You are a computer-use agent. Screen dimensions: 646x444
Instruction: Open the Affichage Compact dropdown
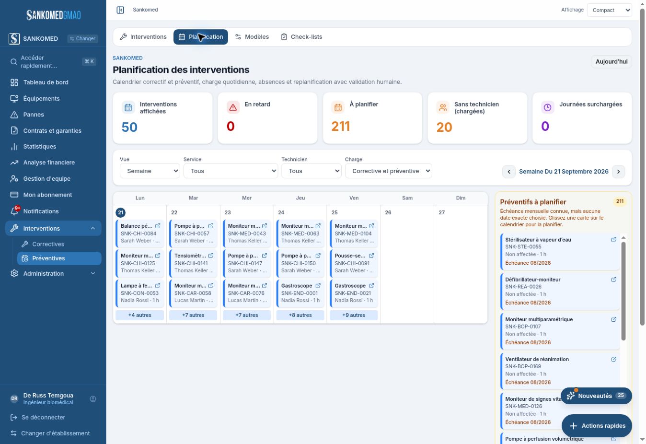point(610,10)
